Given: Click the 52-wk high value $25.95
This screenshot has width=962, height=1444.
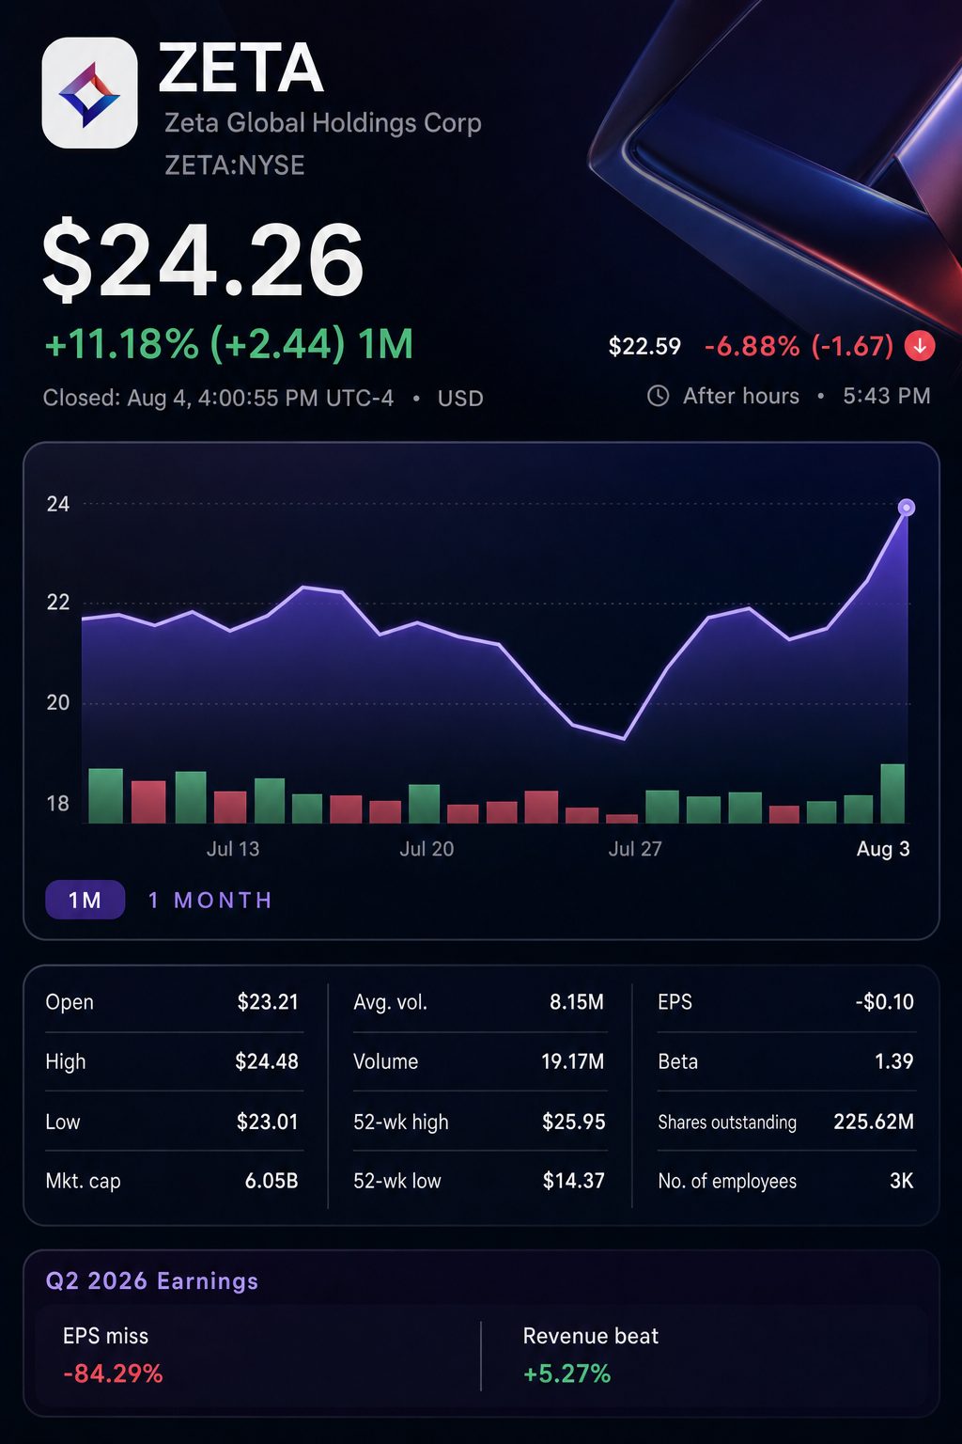Looking at the screenshot, I should pos(574,1122).
